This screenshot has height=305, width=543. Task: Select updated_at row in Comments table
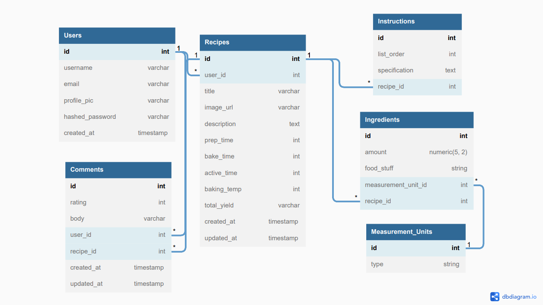(118, 284)
